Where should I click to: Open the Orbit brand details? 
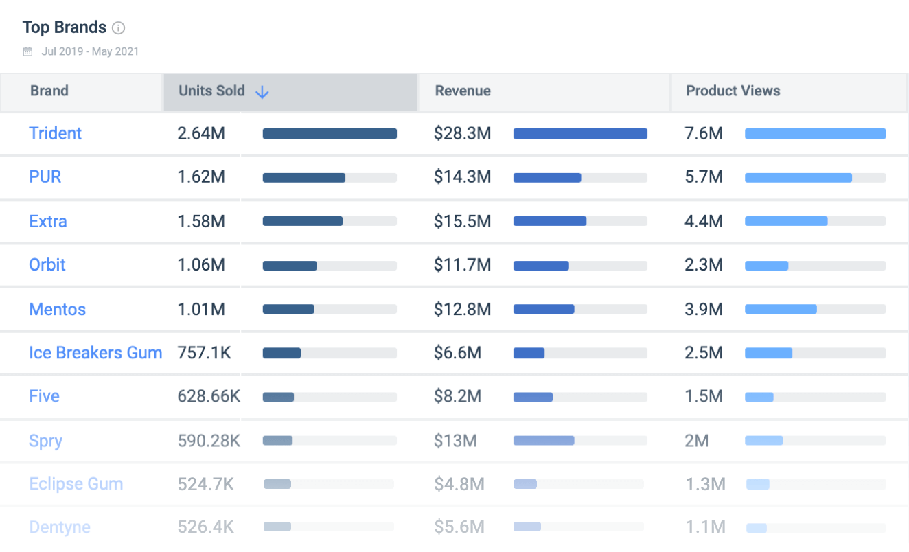click(47, 265)
